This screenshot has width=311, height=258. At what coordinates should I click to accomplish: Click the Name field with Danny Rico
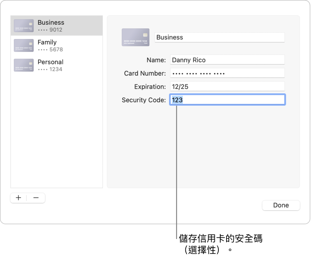[x=227, y=60]
